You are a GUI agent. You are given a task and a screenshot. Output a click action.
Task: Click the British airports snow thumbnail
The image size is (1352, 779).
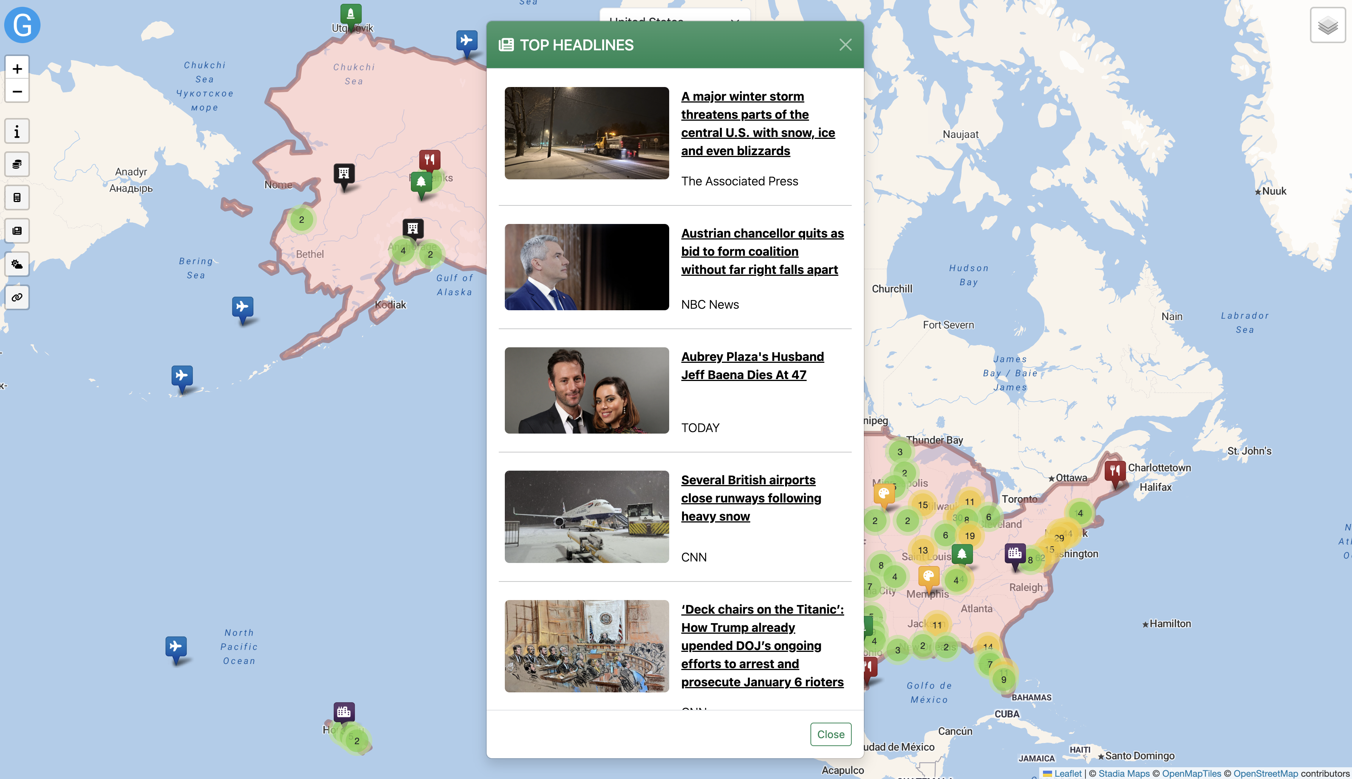point(586,516)
